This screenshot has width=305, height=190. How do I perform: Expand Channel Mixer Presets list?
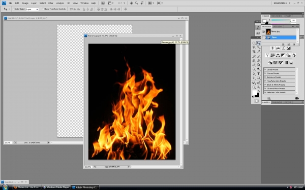(265, 89)
